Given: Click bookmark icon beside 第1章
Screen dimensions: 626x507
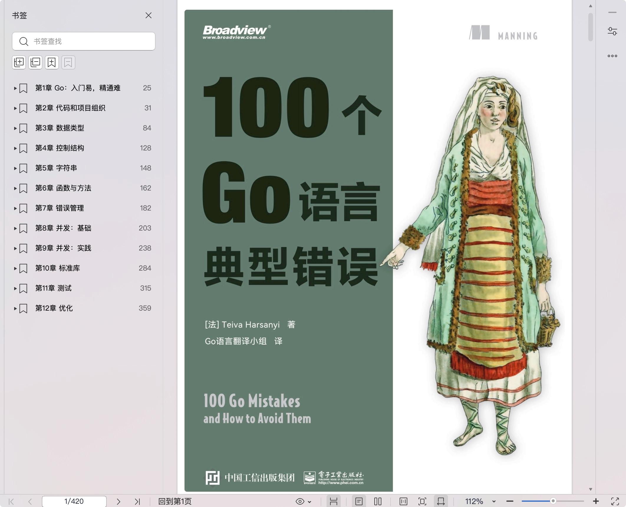Looking at the screenshot, I should 23,88.
